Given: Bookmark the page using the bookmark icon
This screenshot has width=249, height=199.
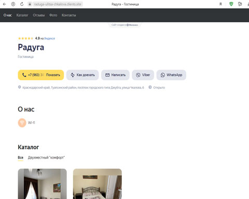Looking at the screenshot, I should tap(220, 4).
